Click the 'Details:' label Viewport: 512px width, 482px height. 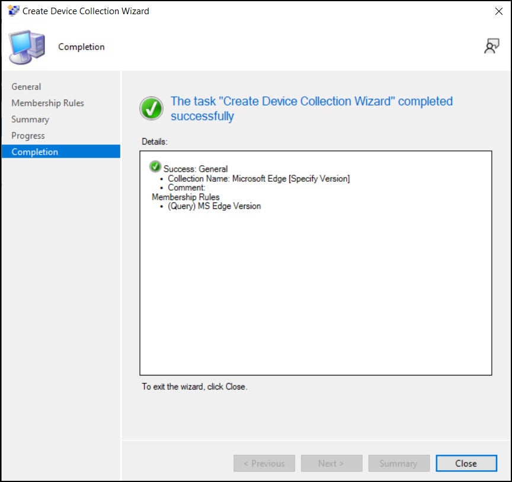[155, 142]
